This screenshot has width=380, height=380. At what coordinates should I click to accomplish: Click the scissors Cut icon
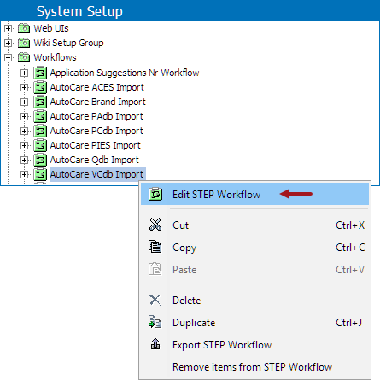(155, 225)
